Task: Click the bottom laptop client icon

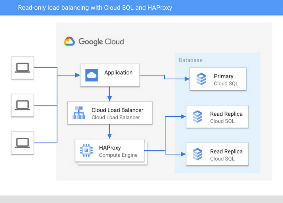Action: click(x=22, y=143)
